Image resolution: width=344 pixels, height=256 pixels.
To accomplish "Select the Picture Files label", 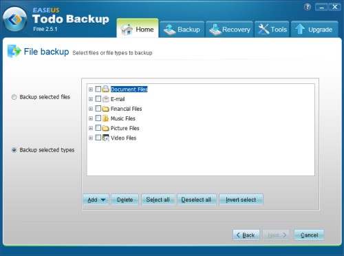I will [x=125, y=128].
